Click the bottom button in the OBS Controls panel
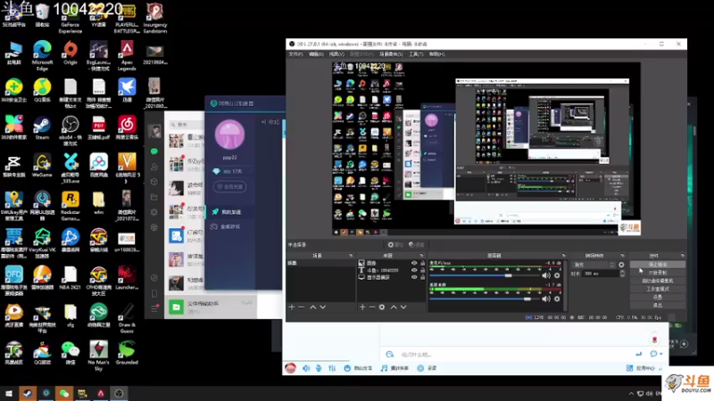 (x=657, y=305)
